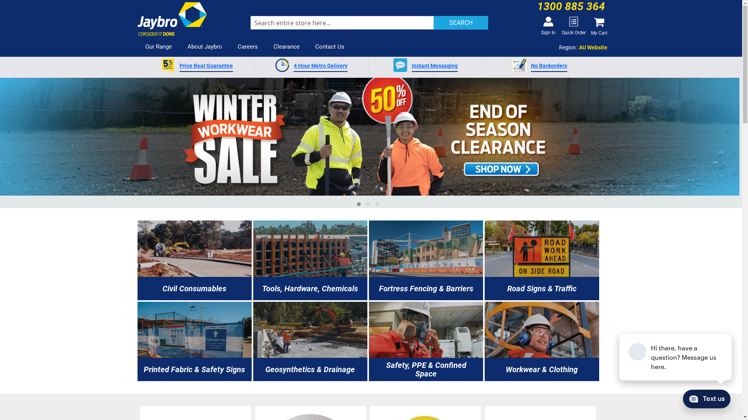Click the search entire store input field
This screenshot has width=748, height=420.
[x=342, y=23]
